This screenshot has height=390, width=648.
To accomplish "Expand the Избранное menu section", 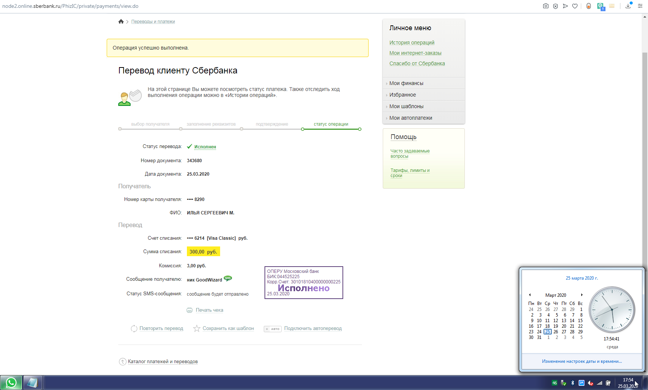I will pos(424,95).
